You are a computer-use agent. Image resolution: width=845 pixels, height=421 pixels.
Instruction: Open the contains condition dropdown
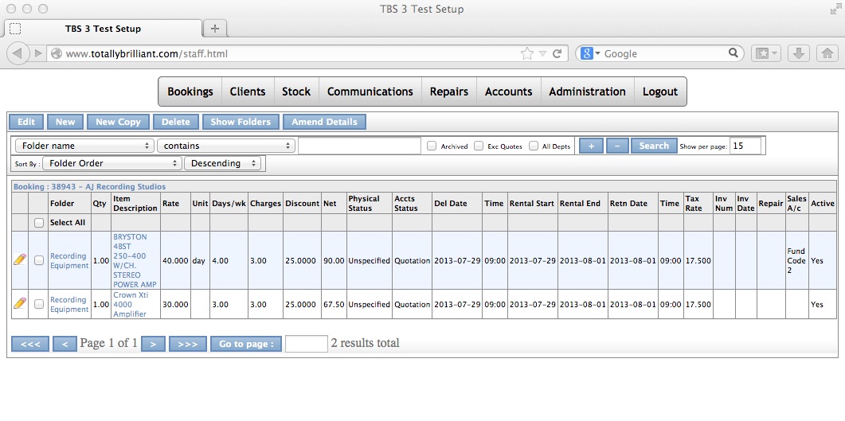coord(226,146)
